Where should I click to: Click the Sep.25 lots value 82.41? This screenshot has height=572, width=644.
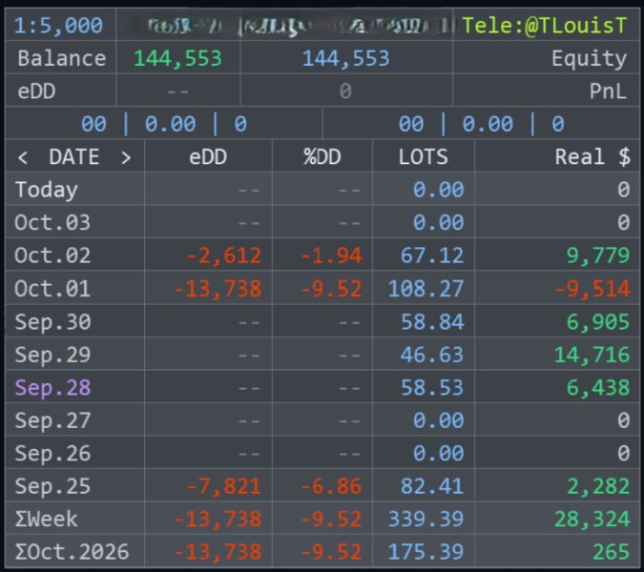point(432,486)
